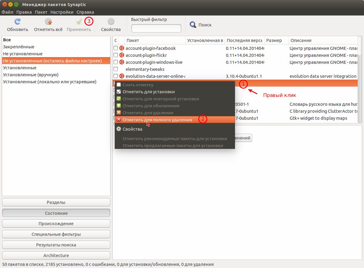Select the Не установленные filter entry
This screenshot has width=364, height=268.
pos(56,54)
